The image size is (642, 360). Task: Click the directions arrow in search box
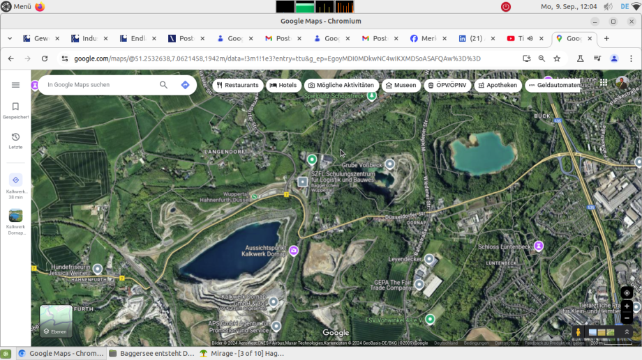coord(185,85)
